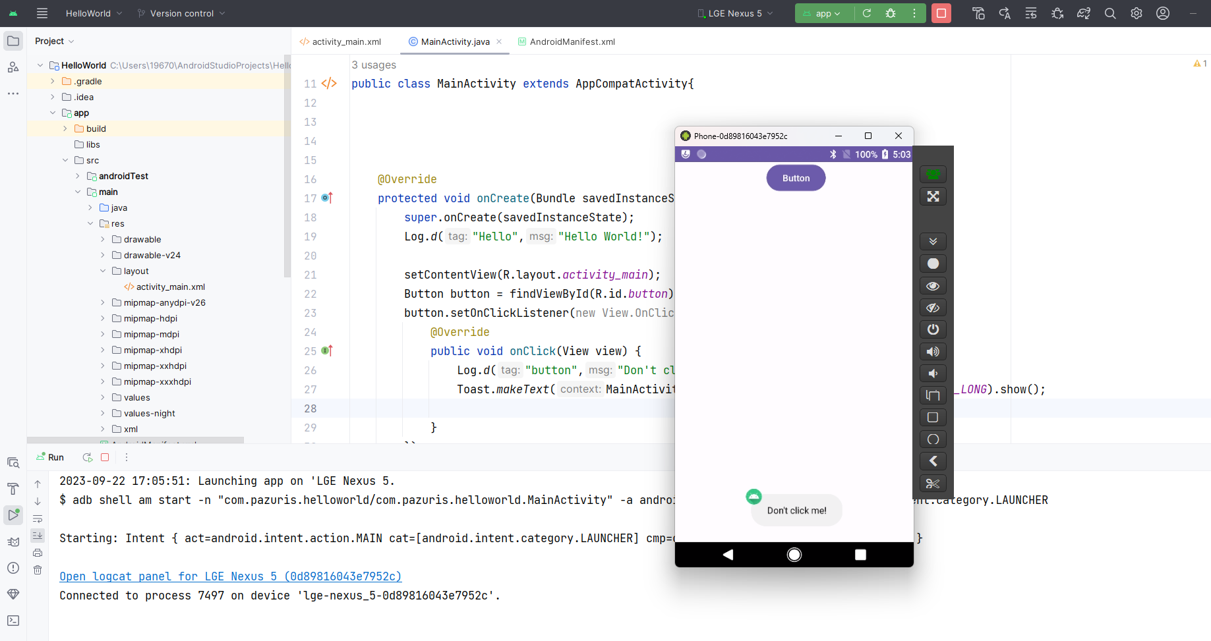This screenshot has width=1211, height=641.
Task: Toggle scroll to end in Run console
Action: tap(38, 536)
